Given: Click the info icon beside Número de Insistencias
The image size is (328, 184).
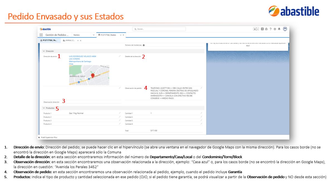Looking at the screenshot, I should [x=144, y=45].
